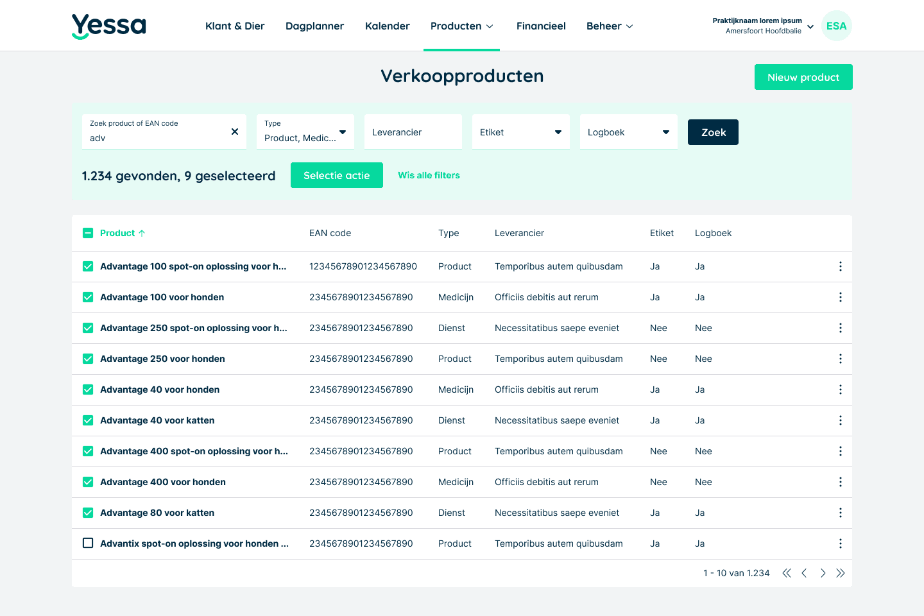Open the Etiket filter dropdown

pyautogui.click(x=521, y=132)
